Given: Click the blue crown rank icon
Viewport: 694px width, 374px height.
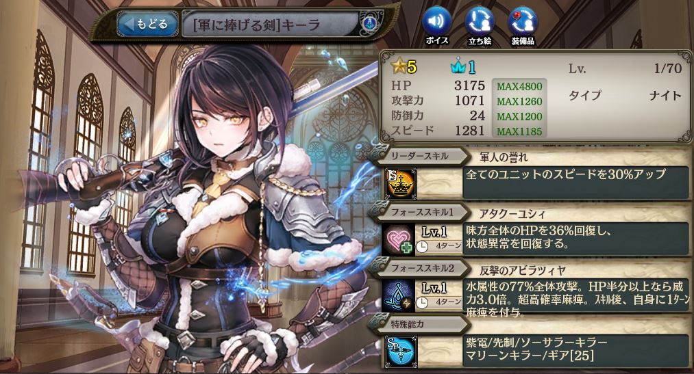Looking at the screenshot, I should point(463,67).
